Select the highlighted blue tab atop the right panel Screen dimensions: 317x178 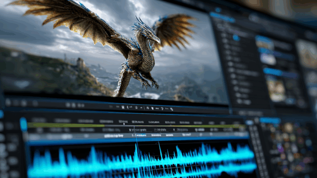point(222,17)
